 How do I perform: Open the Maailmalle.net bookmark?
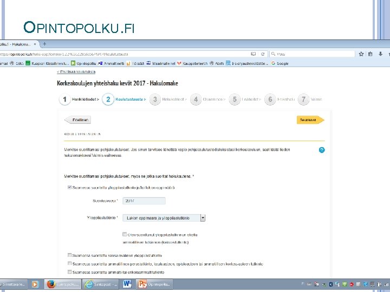click(161, 63)
